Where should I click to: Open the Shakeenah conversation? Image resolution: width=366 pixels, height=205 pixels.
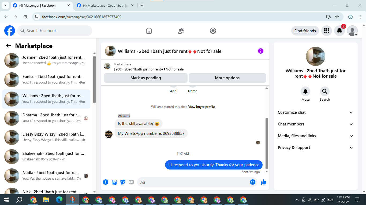[x=46, y=157]
